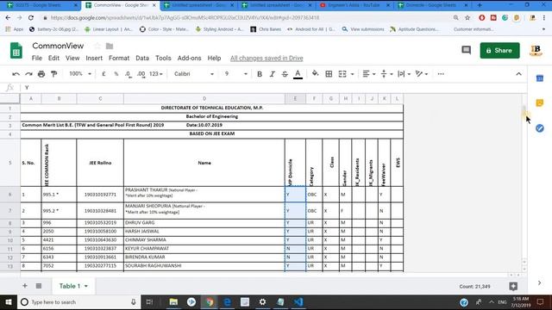This screenshot has height=310, width=552.
Task: Format as currency with the pound icon
Action: (x=103, y=74)
